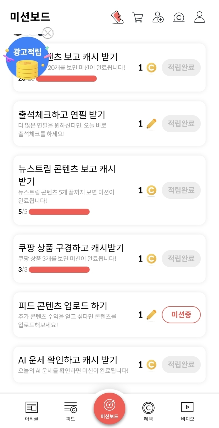Tap the 미션보드 center tab button

coord(109,408)
